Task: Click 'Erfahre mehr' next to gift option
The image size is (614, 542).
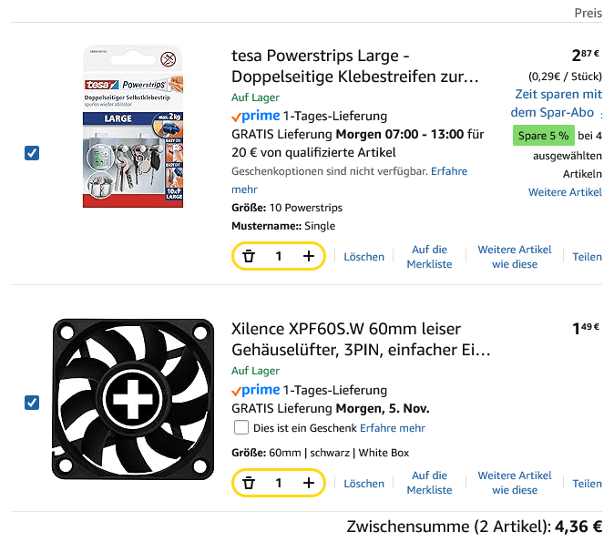Action: tap(393, 427)
